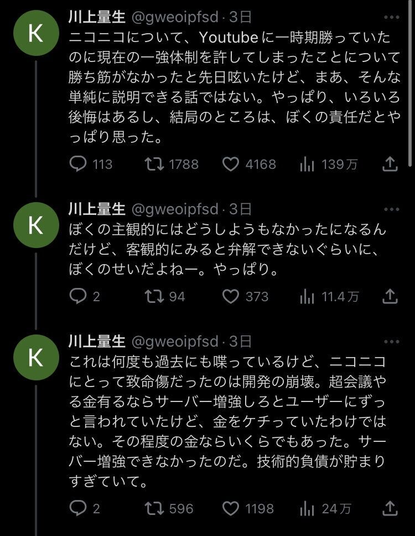Screen dimensions: 415x536
Task: Like the third tweet with 1198 likes
Action: click(x=230, y=508)
